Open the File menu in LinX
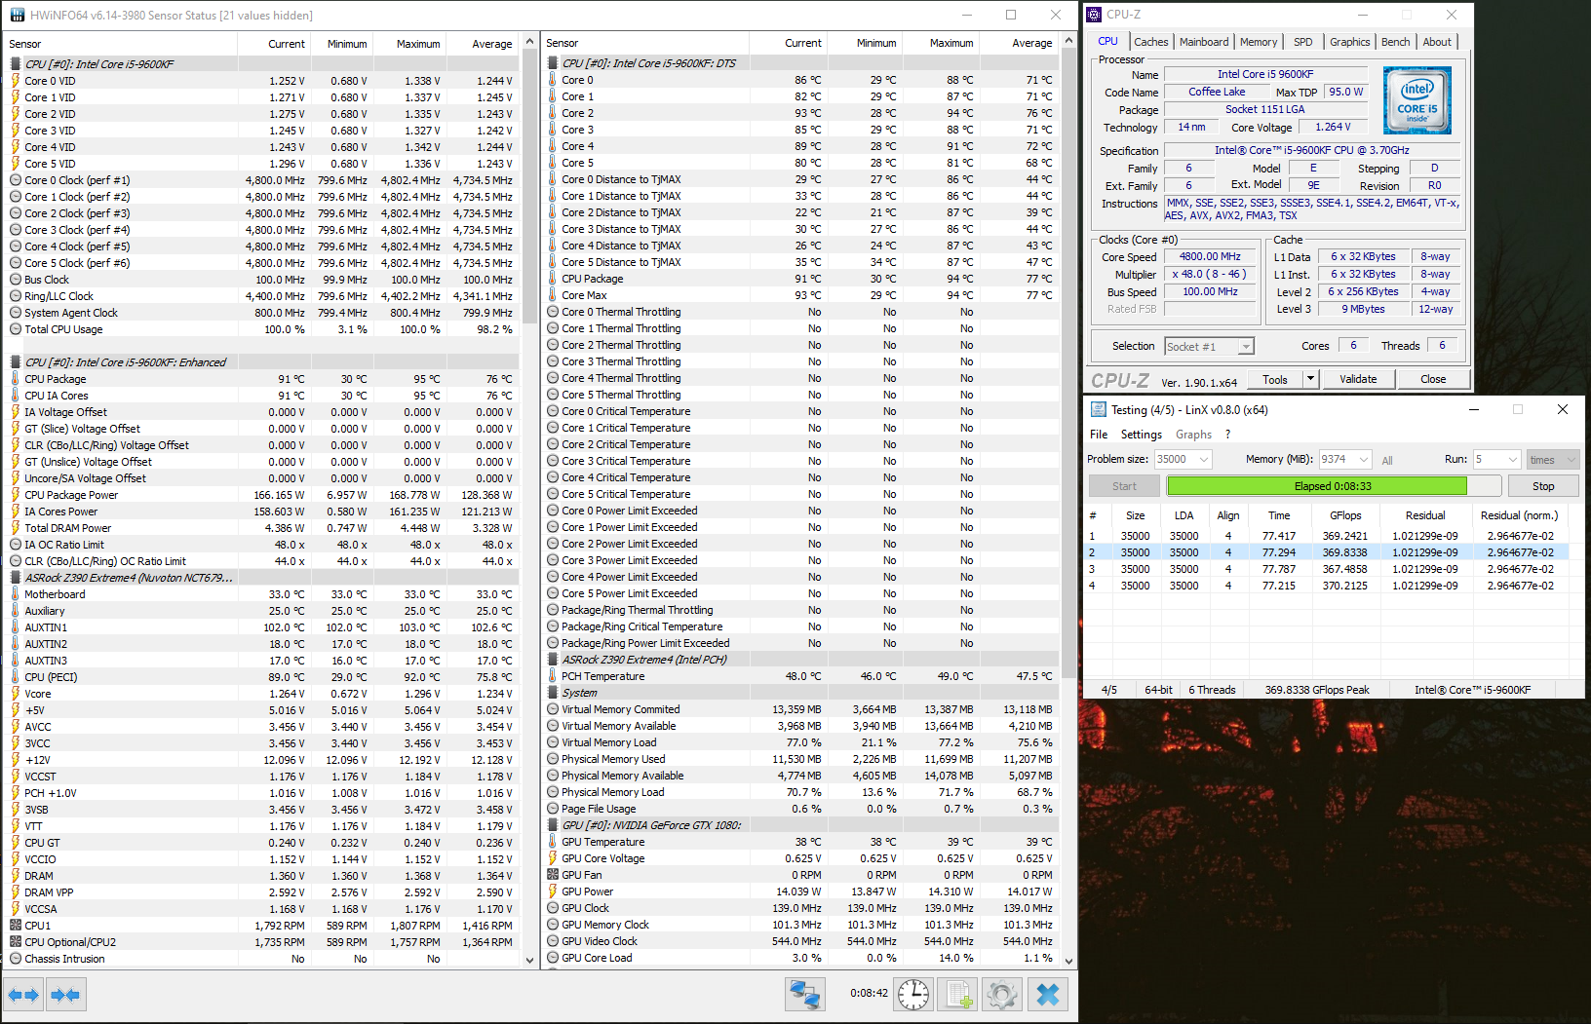 point(1099,435)
